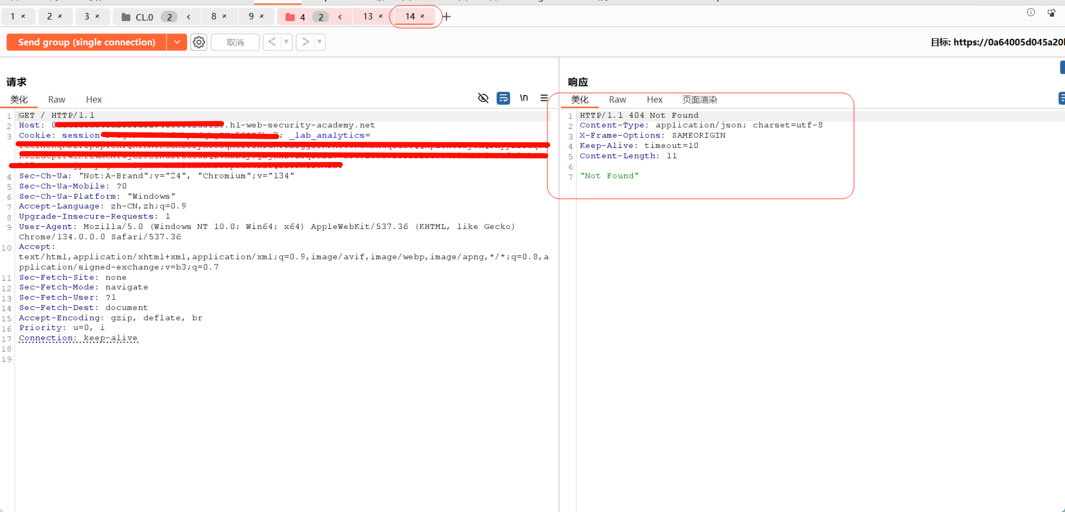Collapse the group 4 tab group chevron
The width and height of the screenshot is (1065, 512).
click(x=340, y=17)
